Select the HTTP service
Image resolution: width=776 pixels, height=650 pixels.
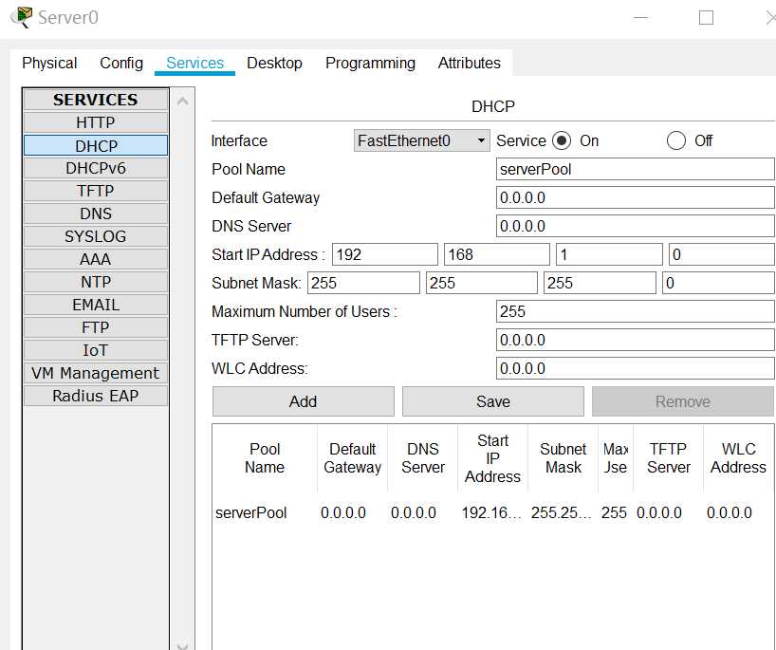point(96,122)
